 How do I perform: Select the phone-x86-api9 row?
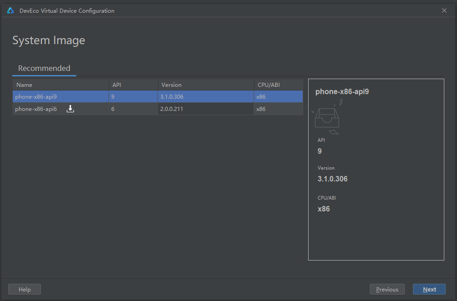pos(36,96)
